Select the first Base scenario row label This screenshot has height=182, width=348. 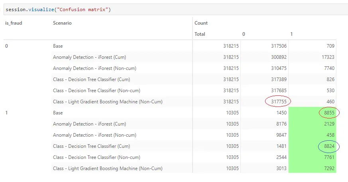click(x=58, y=46)
